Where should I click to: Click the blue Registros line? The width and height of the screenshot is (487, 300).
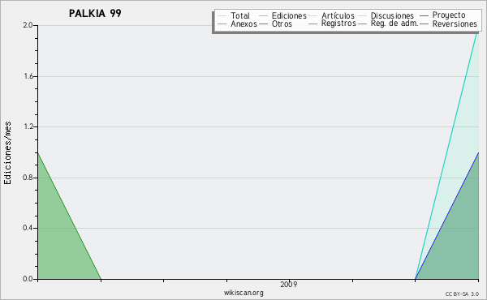[x=447, y=216]
